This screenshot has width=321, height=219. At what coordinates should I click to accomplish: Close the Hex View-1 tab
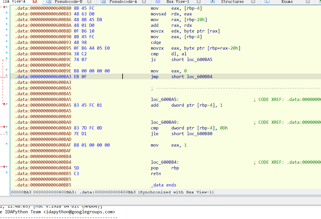coord(198,1)
